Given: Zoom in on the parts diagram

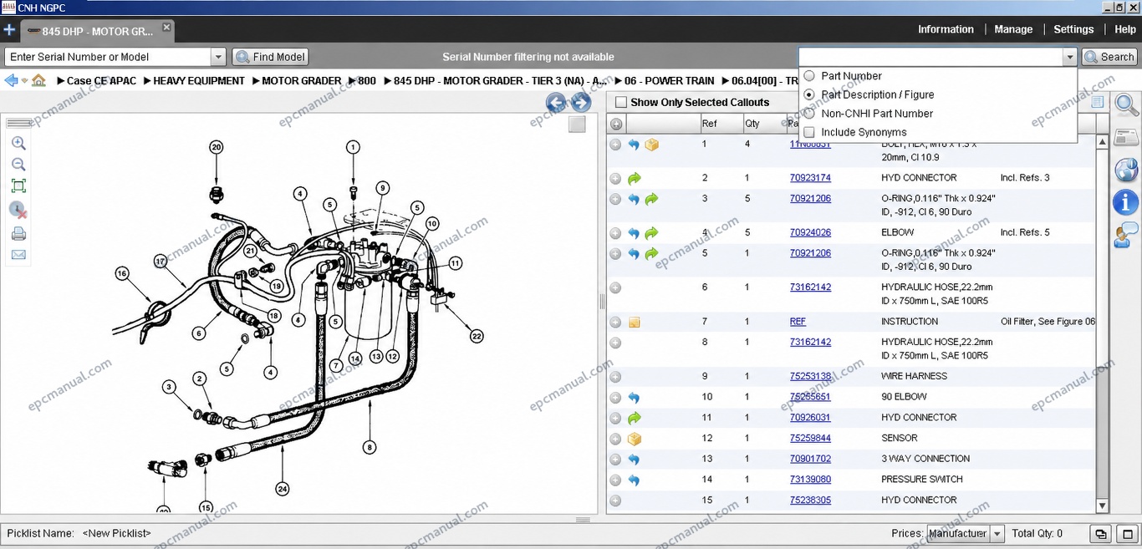Looking at the screenshot, I should (18, 143).
